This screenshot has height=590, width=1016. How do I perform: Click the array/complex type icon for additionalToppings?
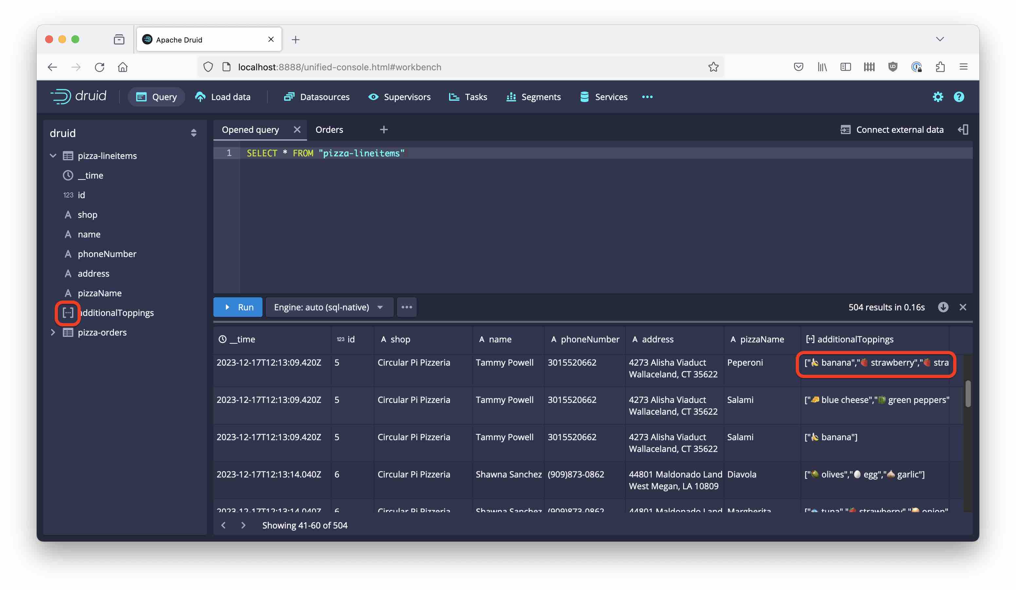pyautogui.click(x=67, y=313)
